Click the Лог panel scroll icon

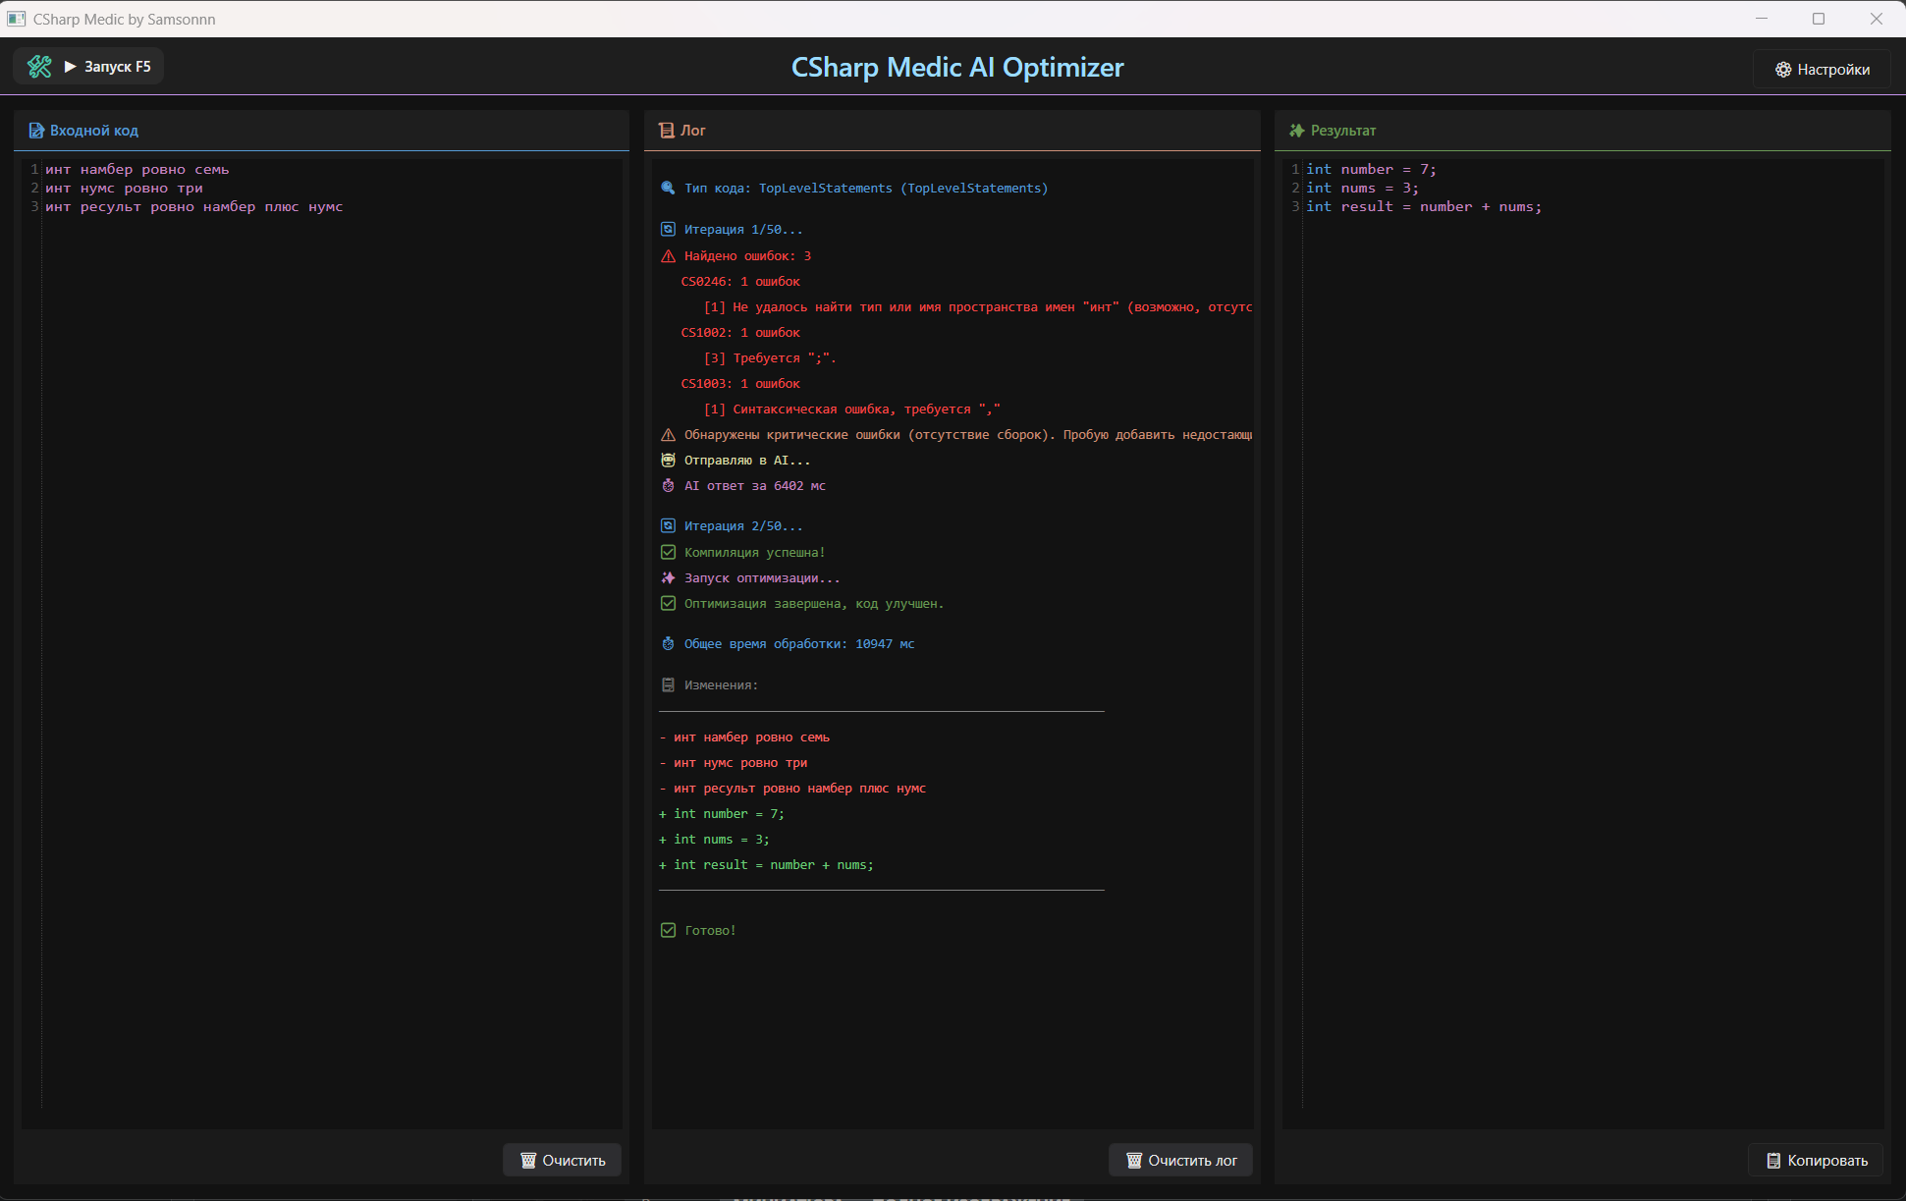(x=667, y=131)
